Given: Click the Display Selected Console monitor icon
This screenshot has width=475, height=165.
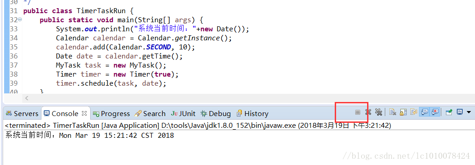Looking at the screenshot, I should 460,112.
